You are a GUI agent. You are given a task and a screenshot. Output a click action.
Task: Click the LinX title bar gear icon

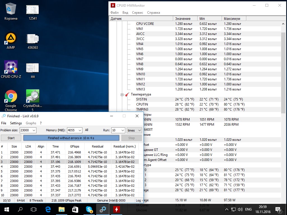click(x=3, y=116)
